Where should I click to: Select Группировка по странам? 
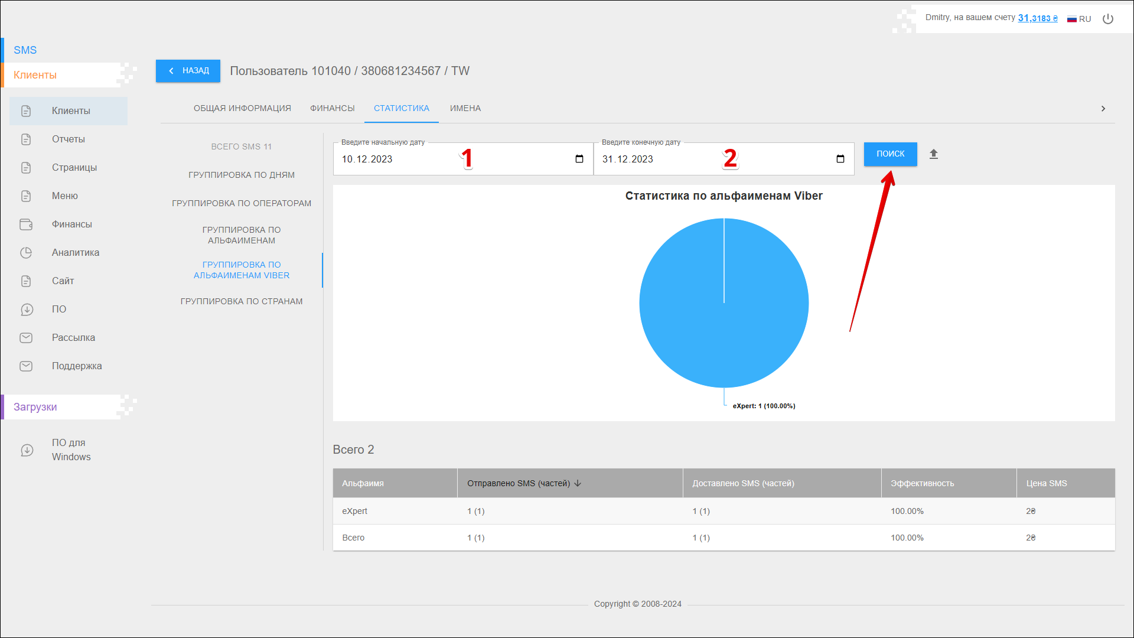click(241, 301)
